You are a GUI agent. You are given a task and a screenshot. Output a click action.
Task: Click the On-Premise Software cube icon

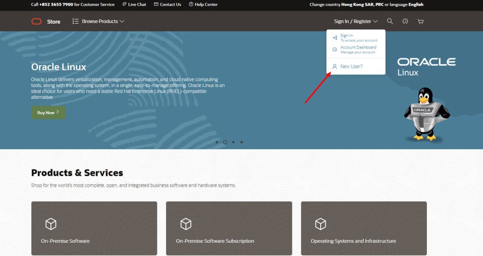coord(51,224)
